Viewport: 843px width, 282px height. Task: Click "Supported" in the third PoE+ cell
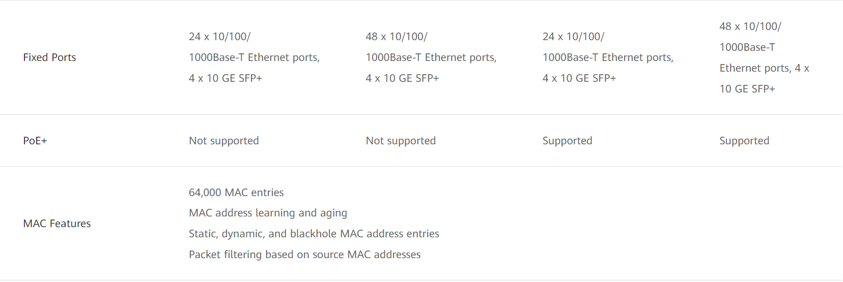(x=567, y=141)
